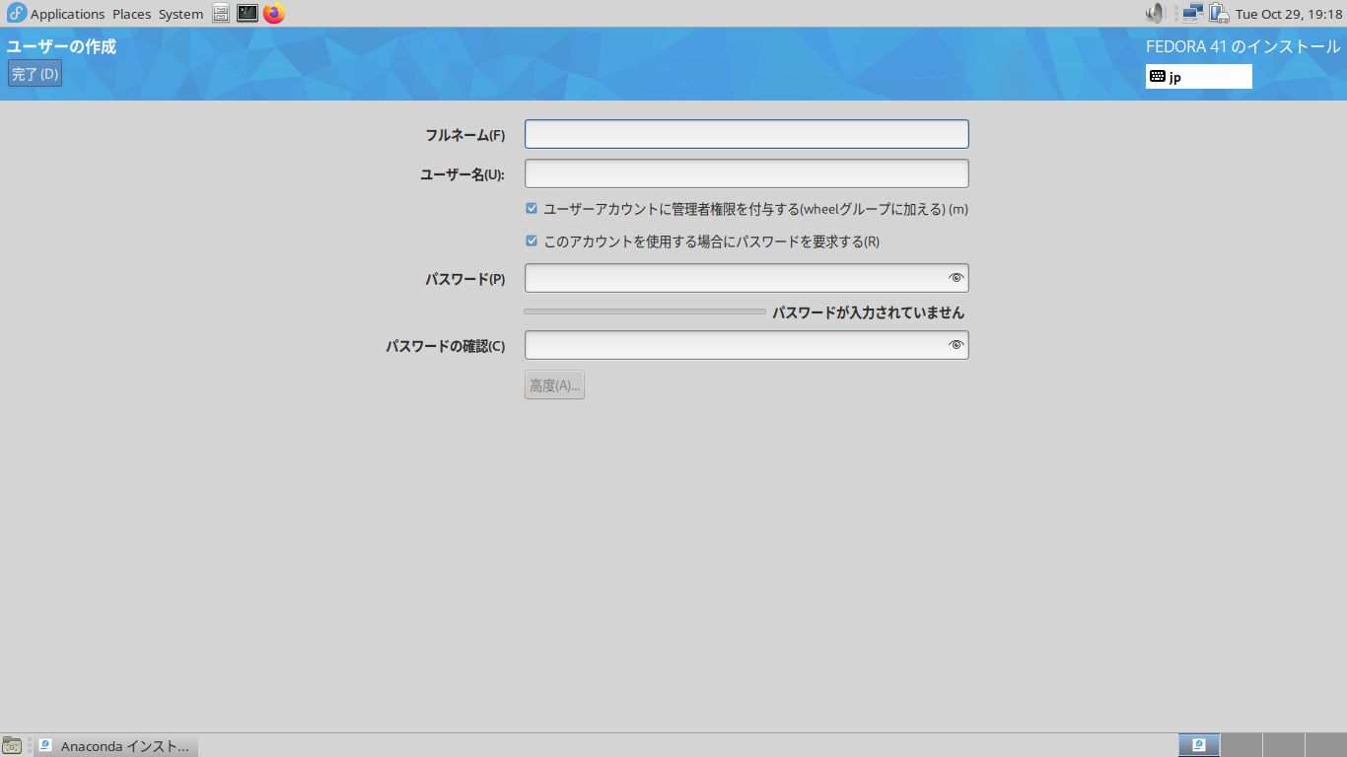1347x757 pixels.
Task: Launch Firefox from the top panel
Action: point(273,14)
